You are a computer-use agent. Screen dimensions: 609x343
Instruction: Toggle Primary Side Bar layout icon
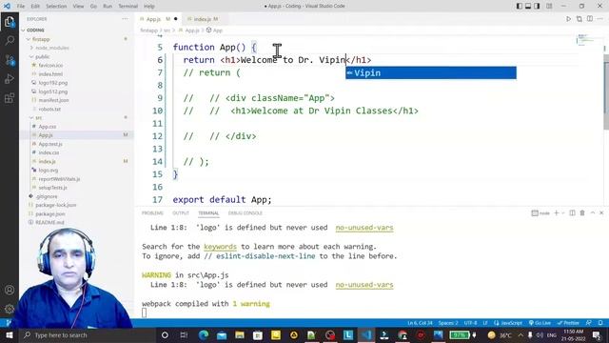point(520,6)
